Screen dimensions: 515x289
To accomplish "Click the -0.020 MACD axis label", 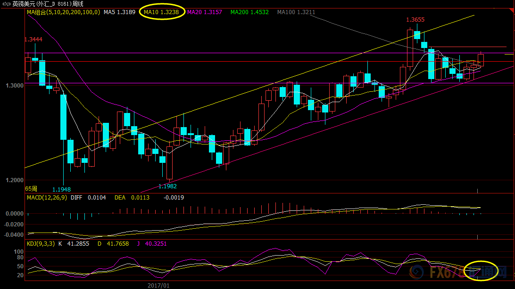I will click(14, 225).
